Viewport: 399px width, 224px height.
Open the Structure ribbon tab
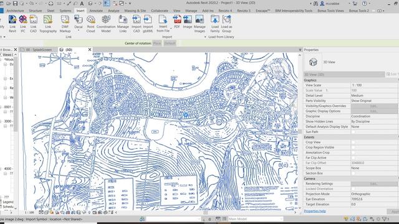[x=36, y=11]
